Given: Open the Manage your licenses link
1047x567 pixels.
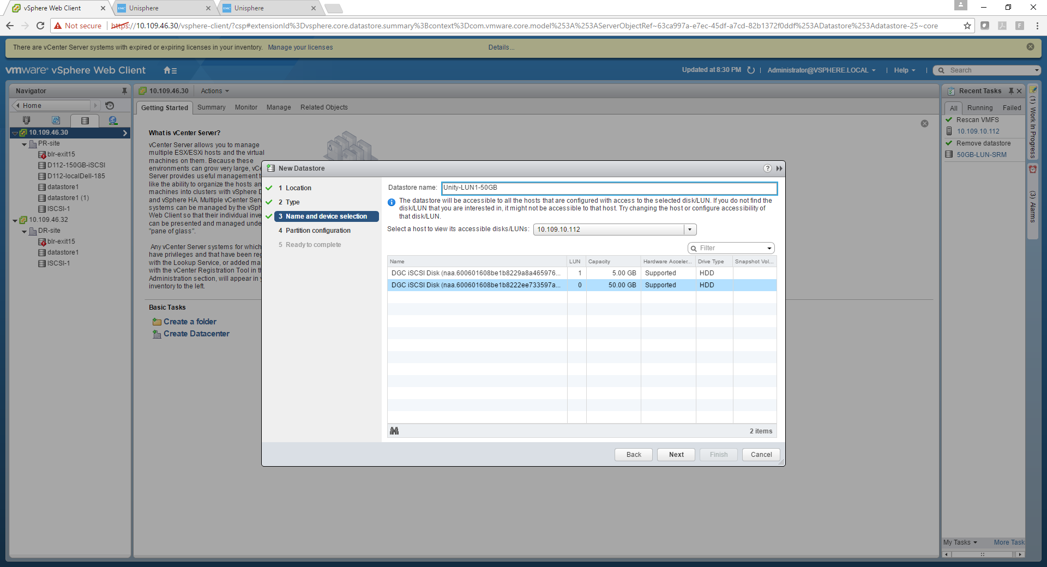Looking at the screenshot, I should pos(300,47).
